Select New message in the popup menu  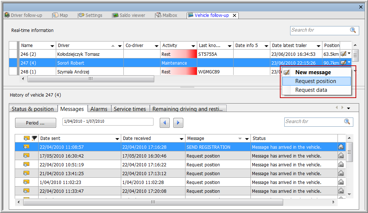coord(313,72)
